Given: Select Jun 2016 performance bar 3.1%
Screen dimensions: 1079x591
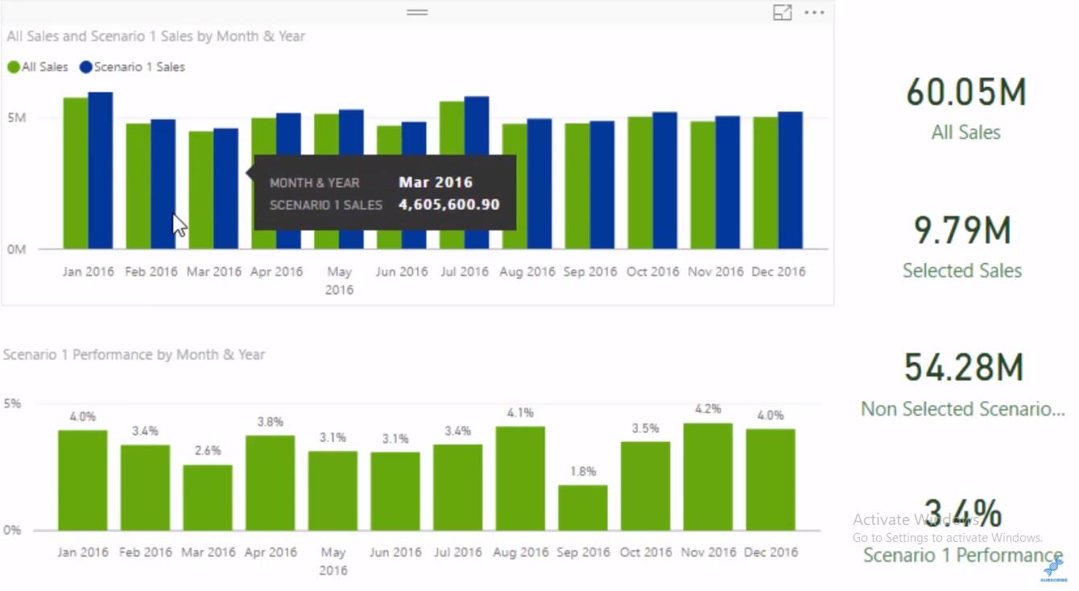Looking at the screenshot, I should (x=395, y=491).
